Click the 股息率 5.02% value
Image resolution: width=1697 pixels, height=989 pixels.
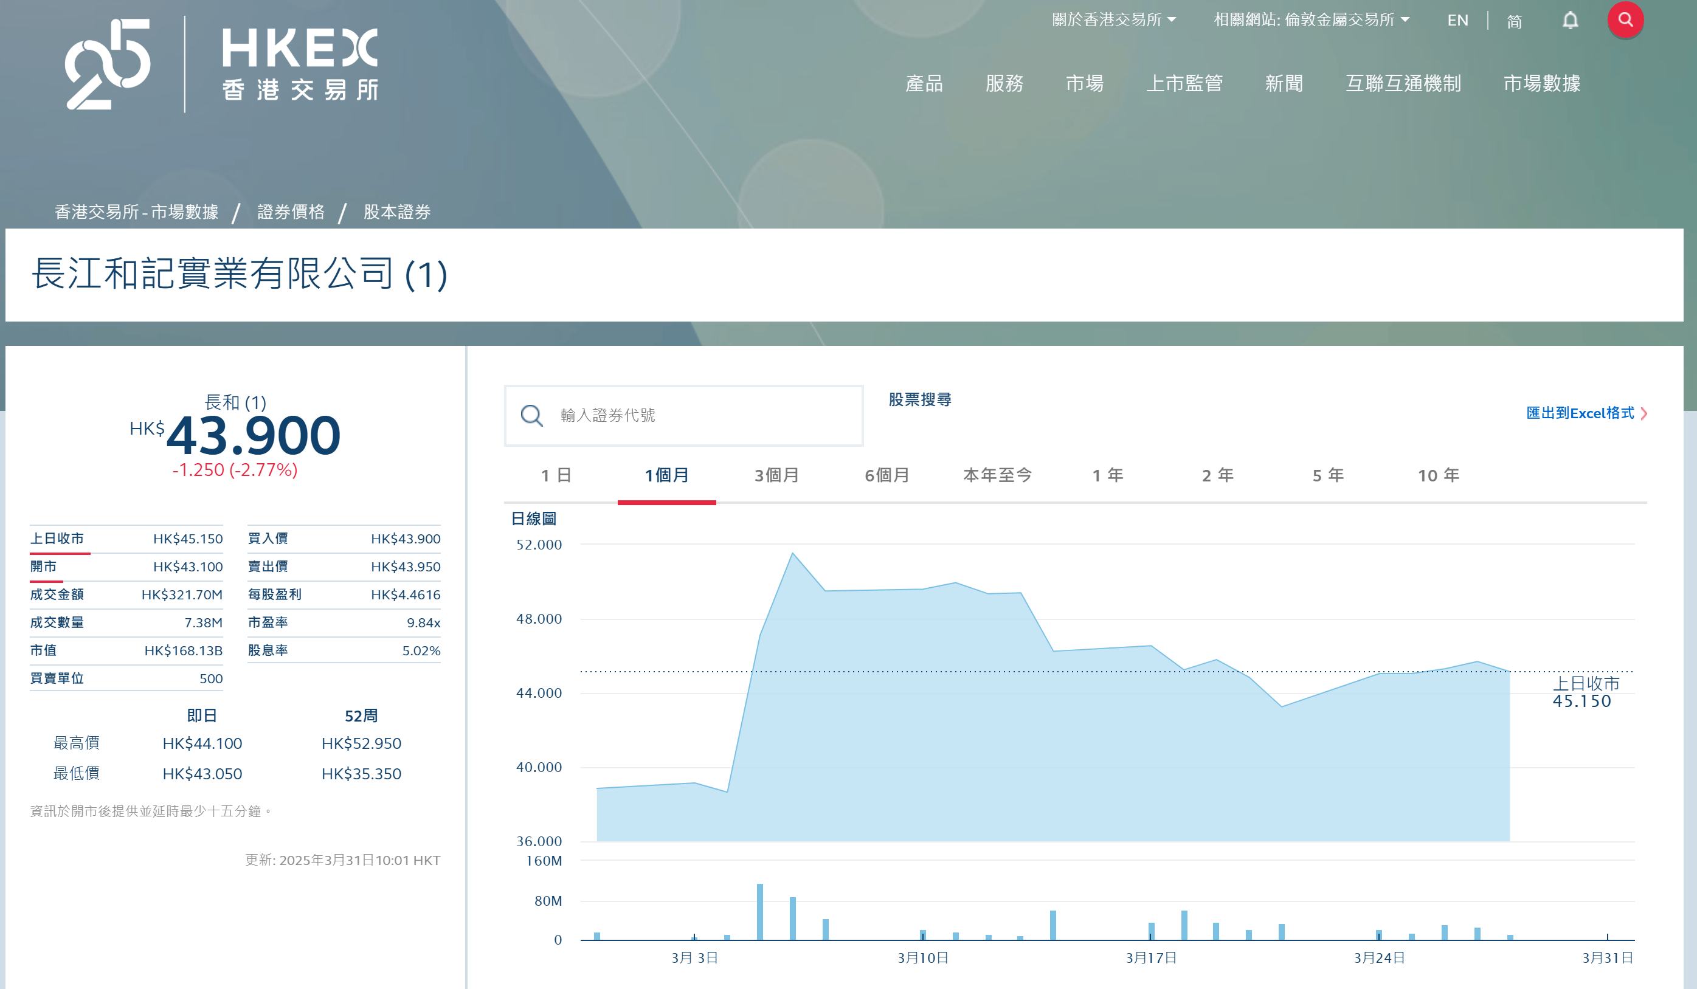pos(421,651)
